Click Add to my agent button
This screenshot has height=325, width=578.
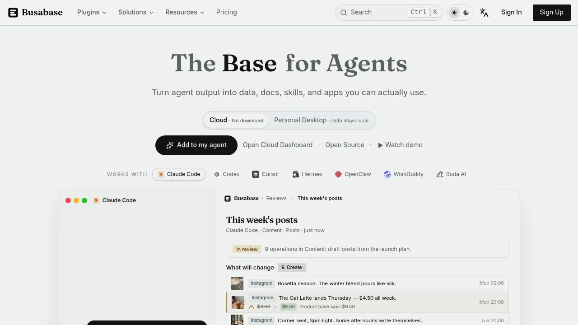(x=196, y=145)
